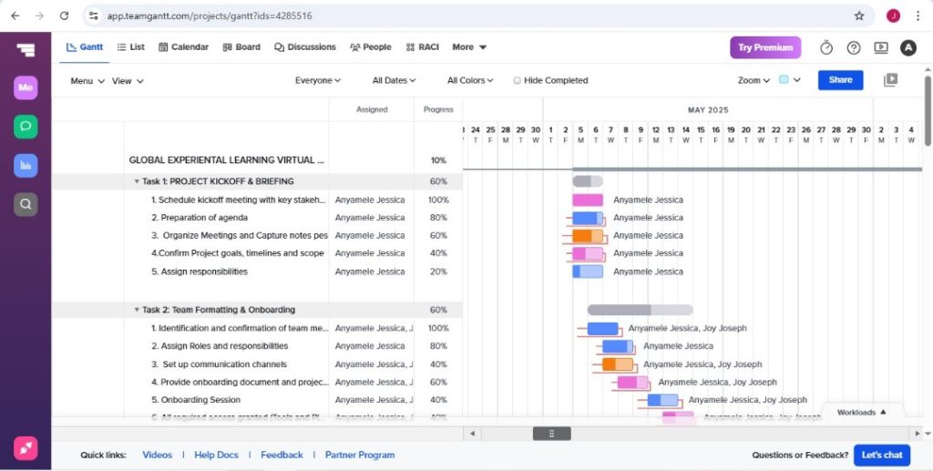This screenshot has height=471, width=933.
Task: Open the green chat bubble sidebar icon
Action: [26, 127]
